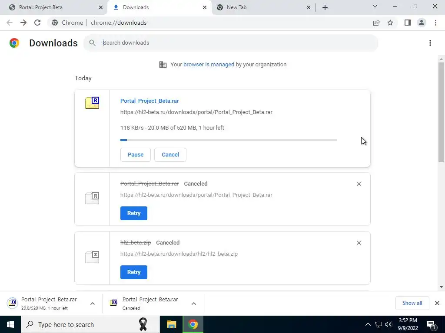Click the hl2_beta.zip source URL
The width and height of the screenshot is (445, 333).
179,254
